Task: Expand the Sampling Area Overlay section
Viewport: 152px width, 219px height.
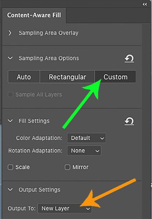Action: pyautogui.click(x=10, y=33)
